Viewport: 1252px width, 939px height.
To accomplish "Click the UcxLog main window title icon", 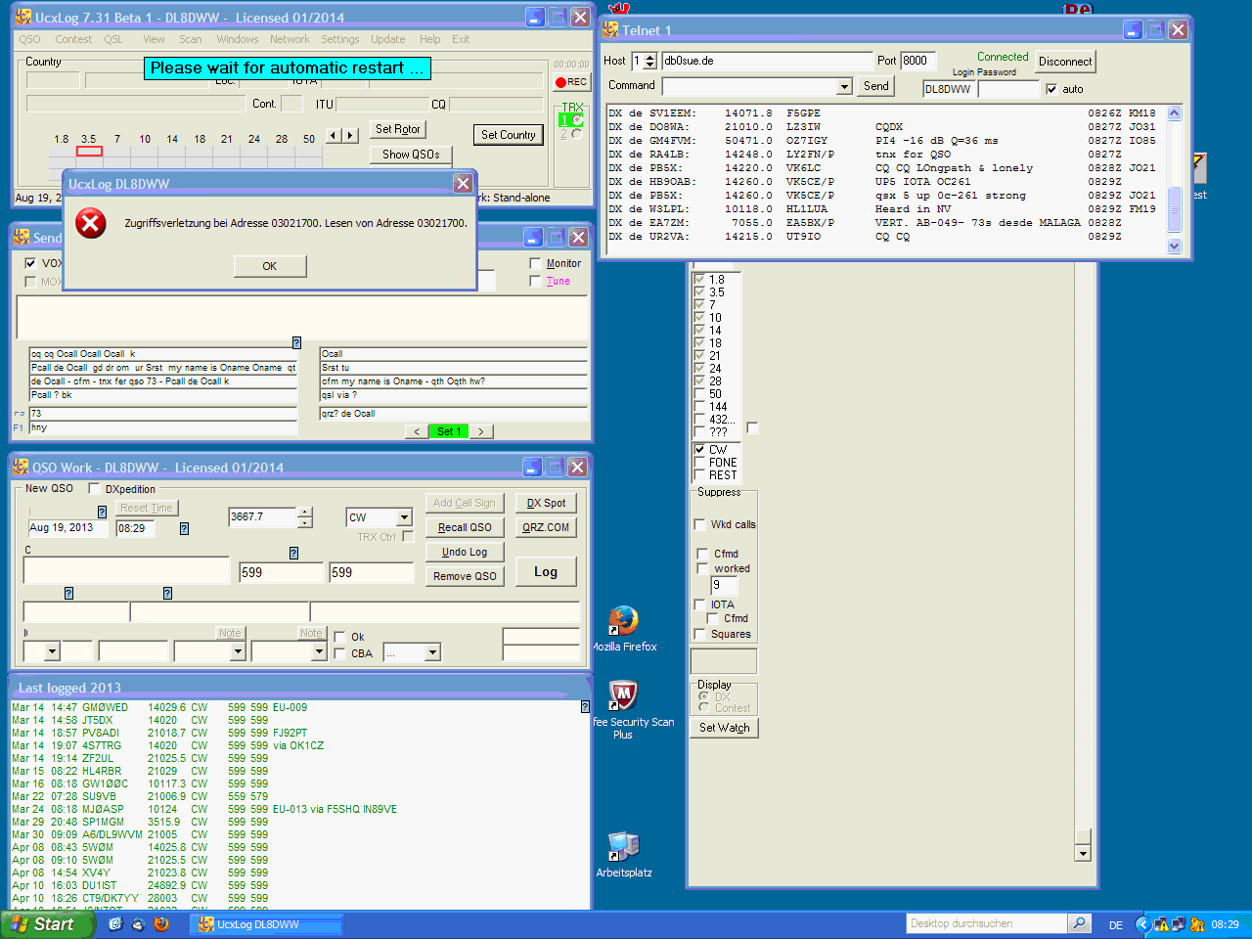I will (x=22, y=18).
